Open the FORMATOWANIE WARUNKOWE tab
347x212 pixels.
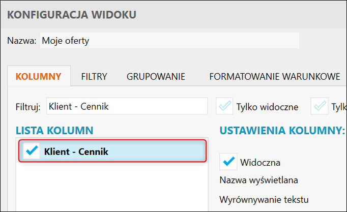pos(274,77)
